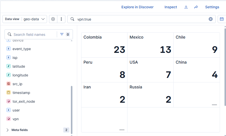Click the vpn:true query input
The height and width of the screenshot is (136, 226).
141,19
